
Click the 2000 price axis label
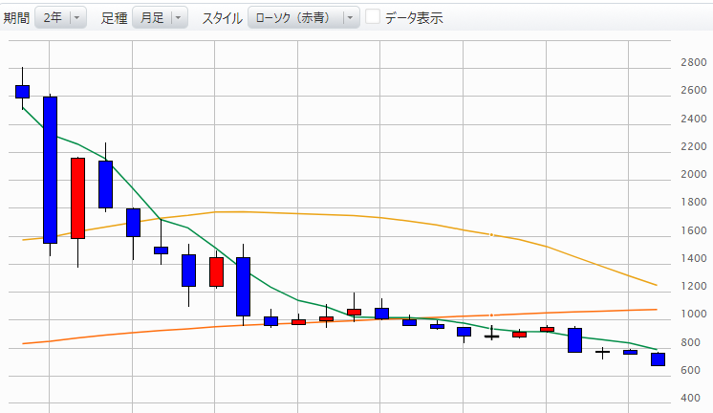point(694,174)
